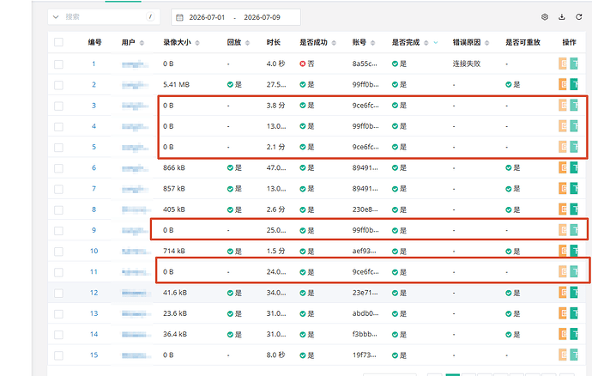Click the orange replay button in row 12
The image size is (592, 376).
coord(563,293)
